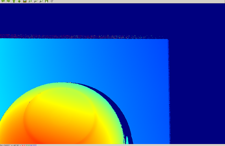Click the zoom-to-fit magnifier icon
Image resolution: width=225 pixels, height=146 pixels.
click(30, 1)
